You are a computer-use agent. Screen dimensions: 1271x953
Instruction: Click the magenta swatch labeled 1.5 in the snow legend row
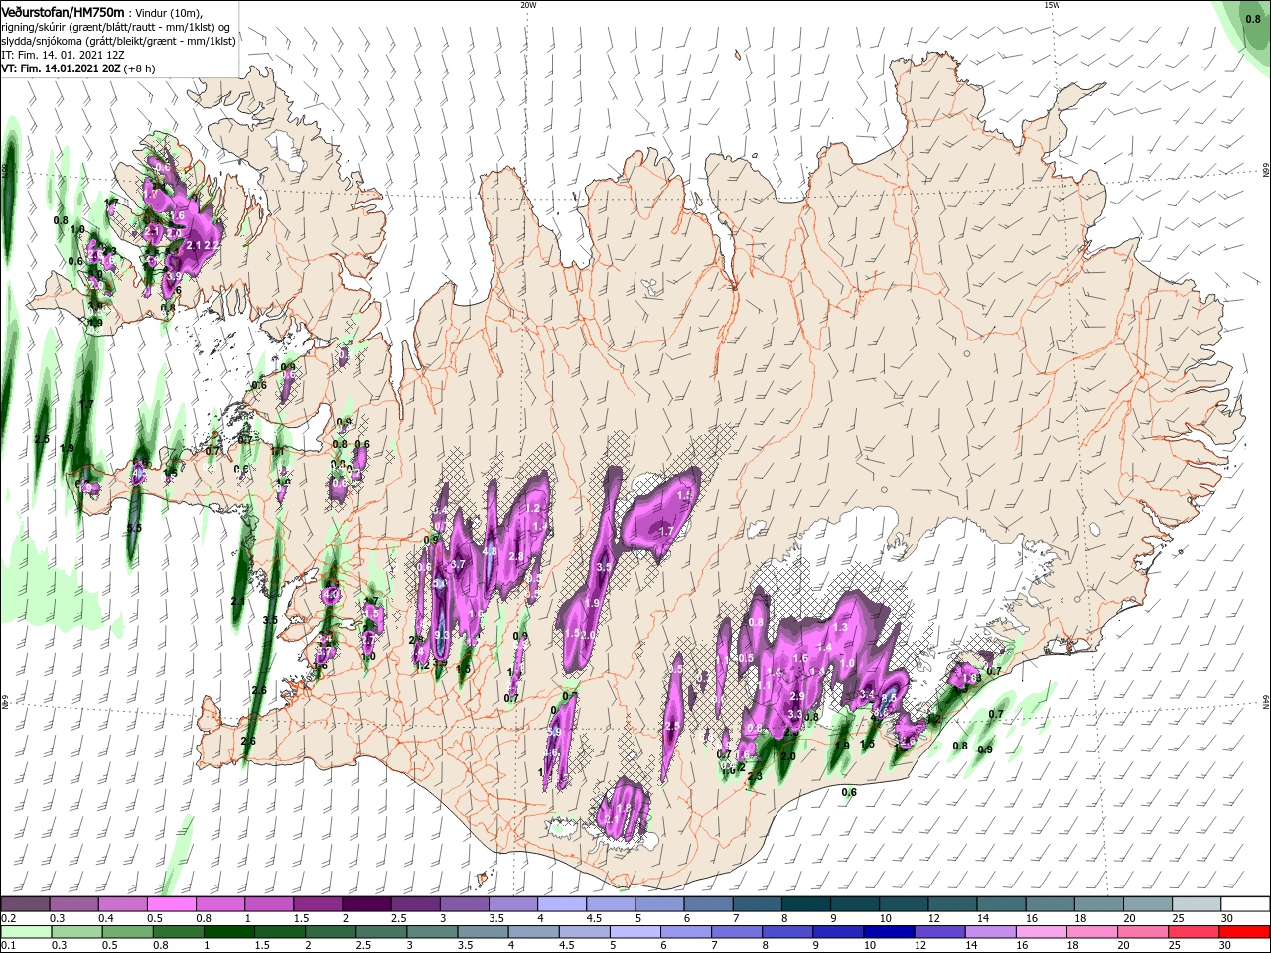[x=317, y=904]
